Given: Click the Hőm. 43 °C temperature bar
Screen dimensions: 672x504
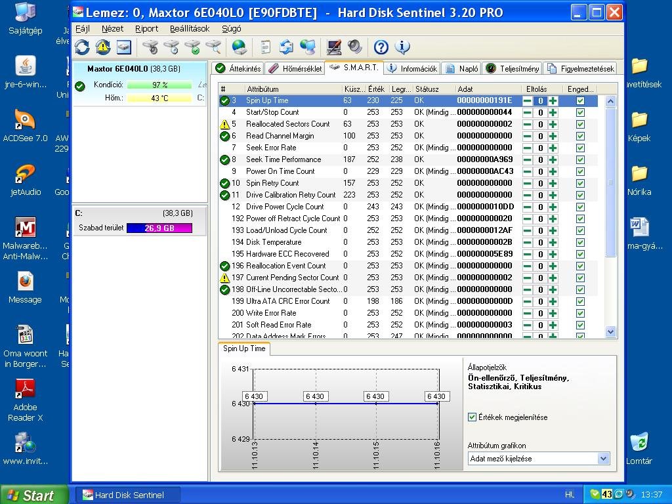Looking at the screenshot, I should 159,98.
